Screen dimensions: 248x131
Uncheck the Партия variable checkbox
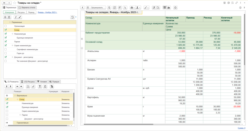click(x=6, y=42)
